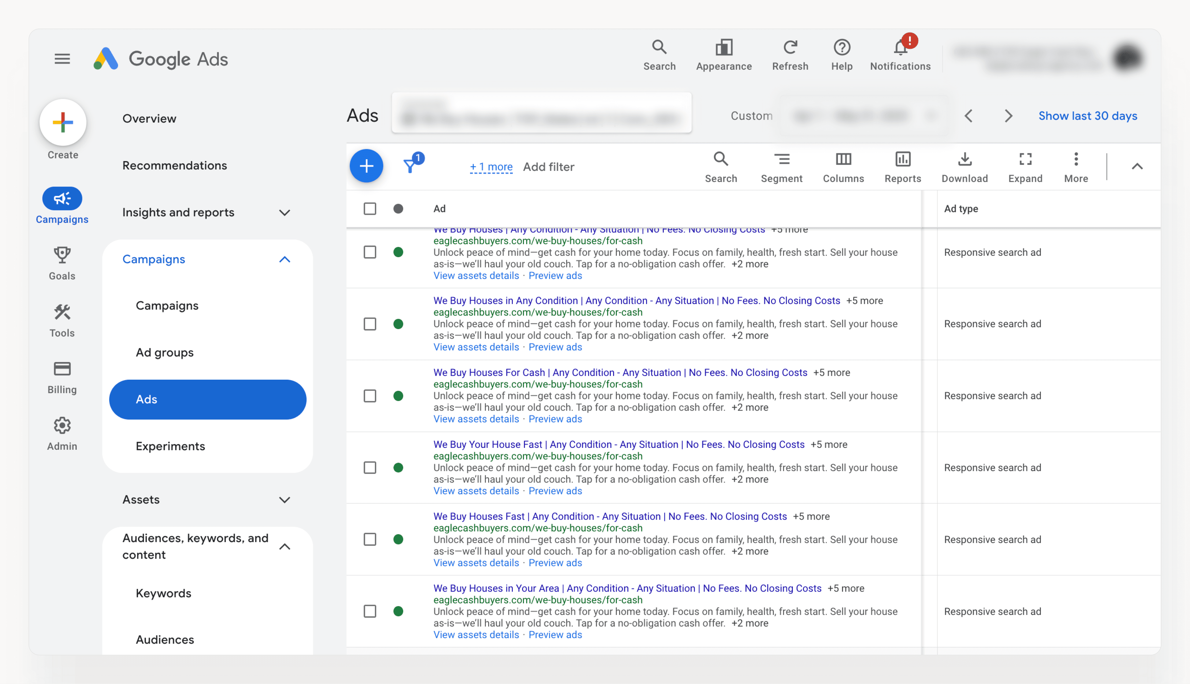Open Preview ads for the first ad
This screenshot has height=684, width=1190.
click(x=555, y=275)
